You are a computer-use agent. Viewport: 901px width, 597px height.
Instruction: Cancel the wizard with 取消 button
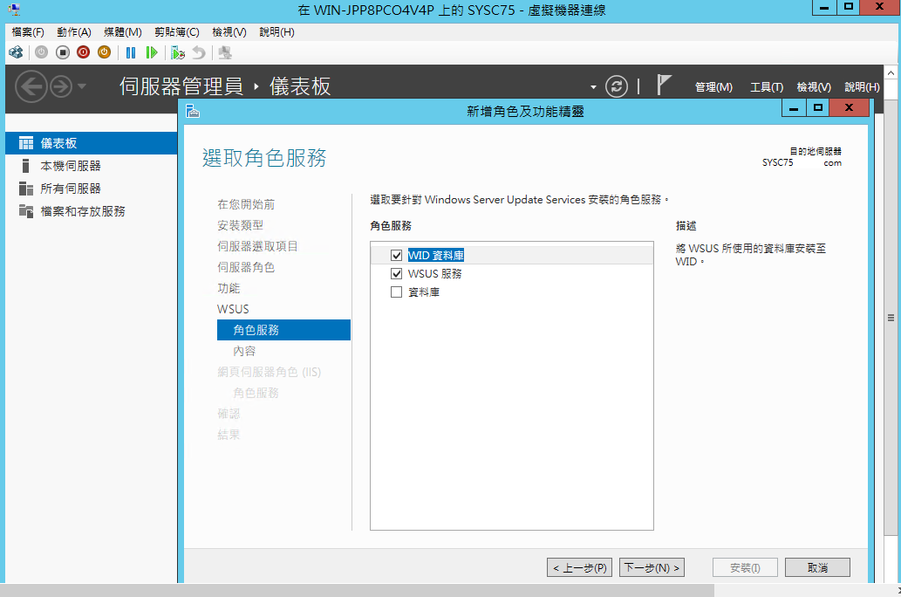(x=817, y=567)
